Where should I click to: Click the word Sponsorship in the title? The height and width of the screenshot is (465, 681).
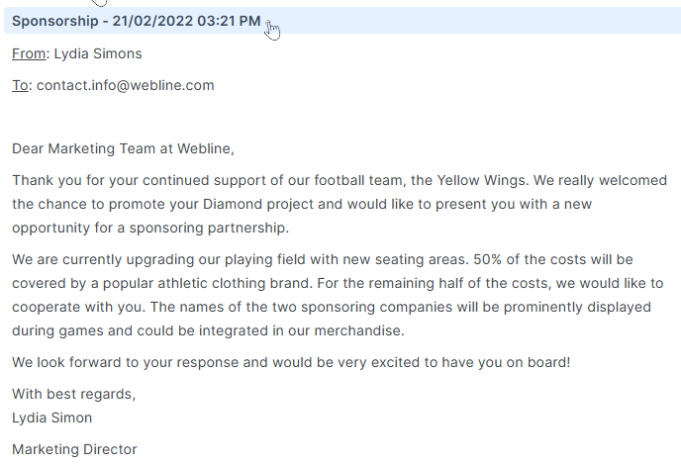55,22
